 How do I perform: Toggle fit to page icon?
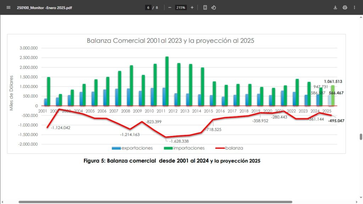click(205, 7)
